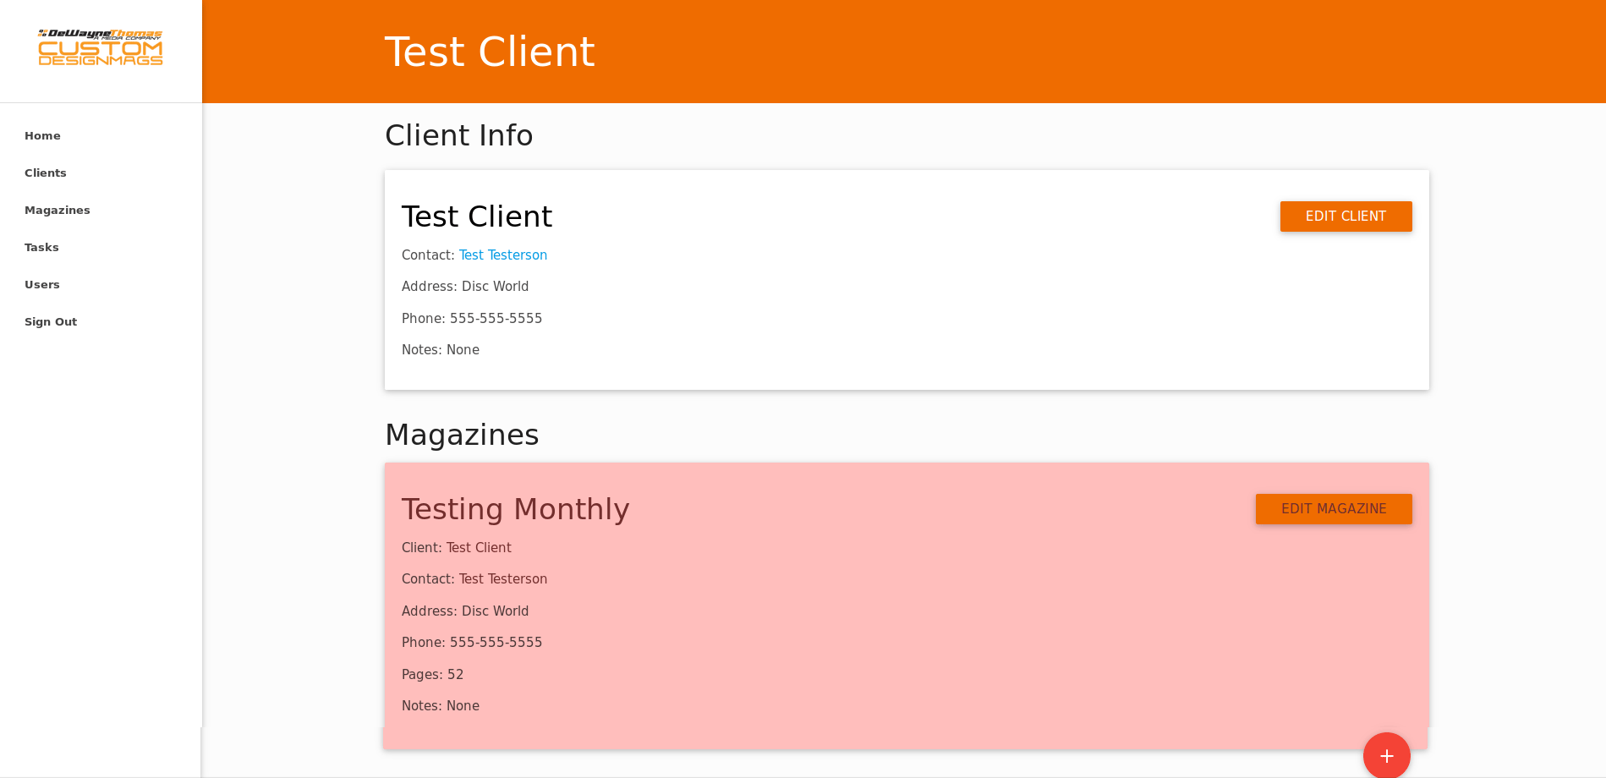Click the Test Client card heading
This screenshot has width=1606, height=778.
[x=476, y=216]
